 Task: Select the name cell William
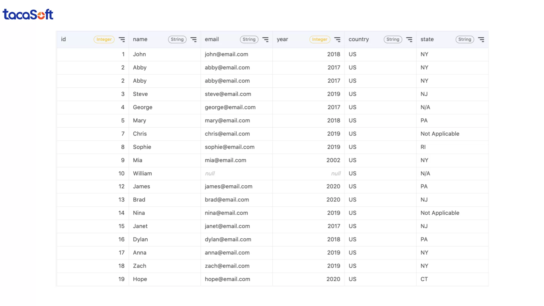(x=165, y=173)
